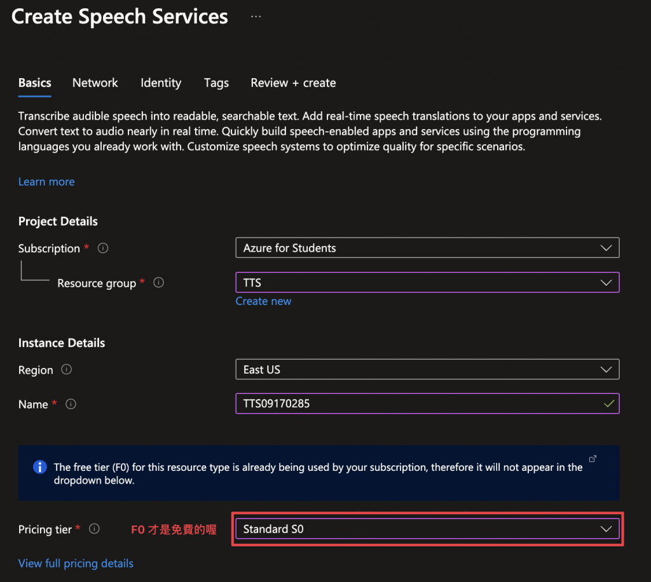The height and width of the screenshot is (582, 651).
Task: Switch to the Network tab
Action: 95,83
